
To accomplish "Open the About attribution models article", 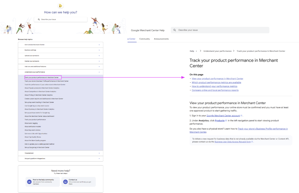I will tap(33, 126).
